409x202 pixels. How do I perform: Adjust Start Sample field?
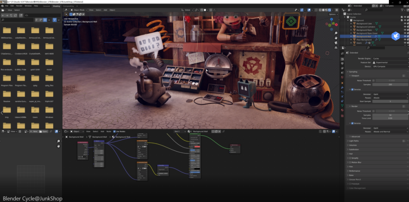pos(390,101)
